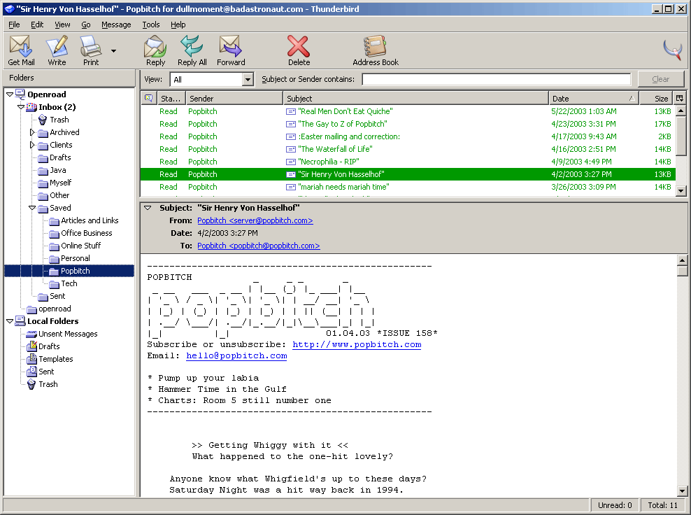
Task: Open the Go menu
Action: click(x=86, y=24)
